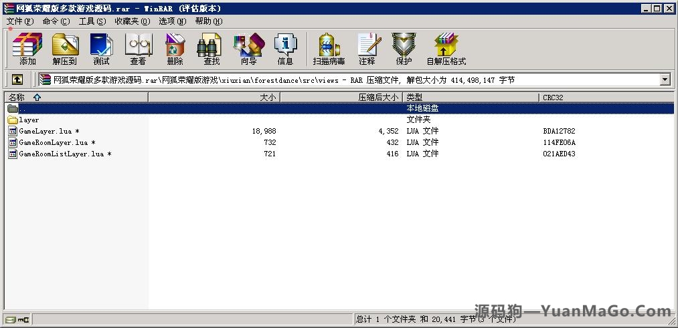Click the key icon in status bar
The width and height of the screenshot is (678, 328).
click(x=23, y=320)
